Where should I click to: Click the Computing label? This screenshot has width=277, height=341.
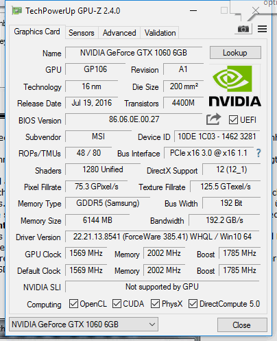coord(44,305)
